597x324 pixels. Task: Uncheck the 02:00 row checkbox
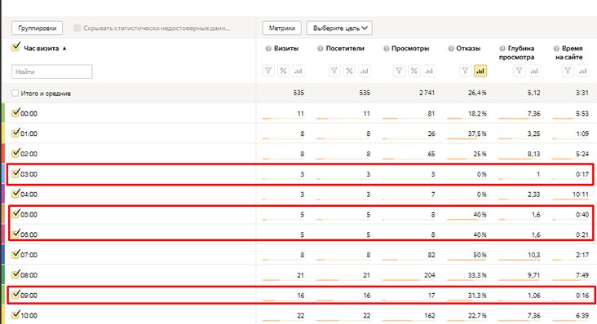(x=15, y=153)
